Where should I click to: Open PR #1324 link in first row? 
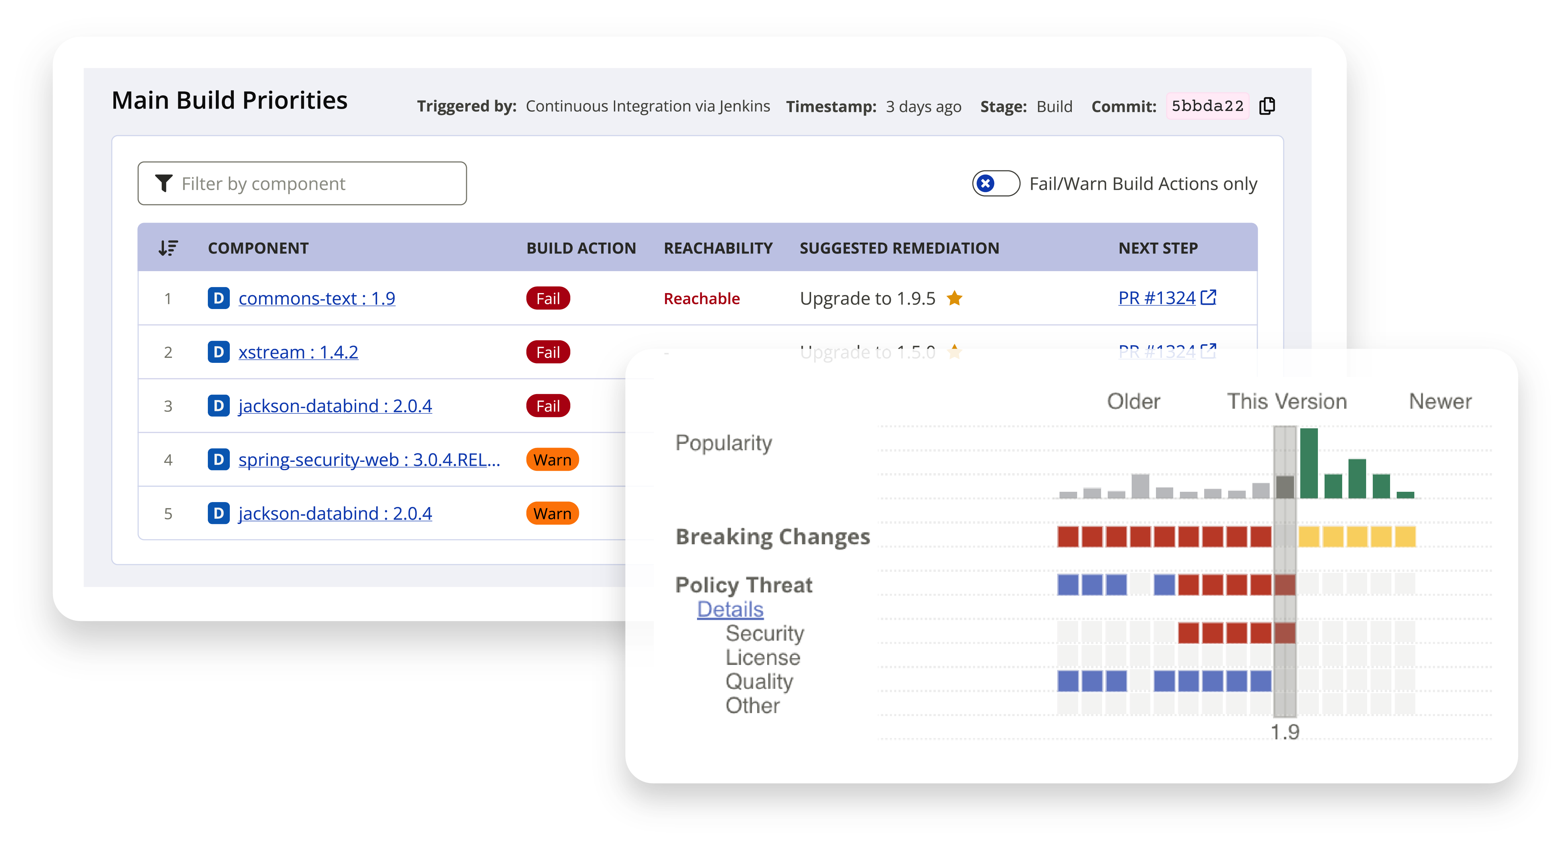[x=1157, y=298]
